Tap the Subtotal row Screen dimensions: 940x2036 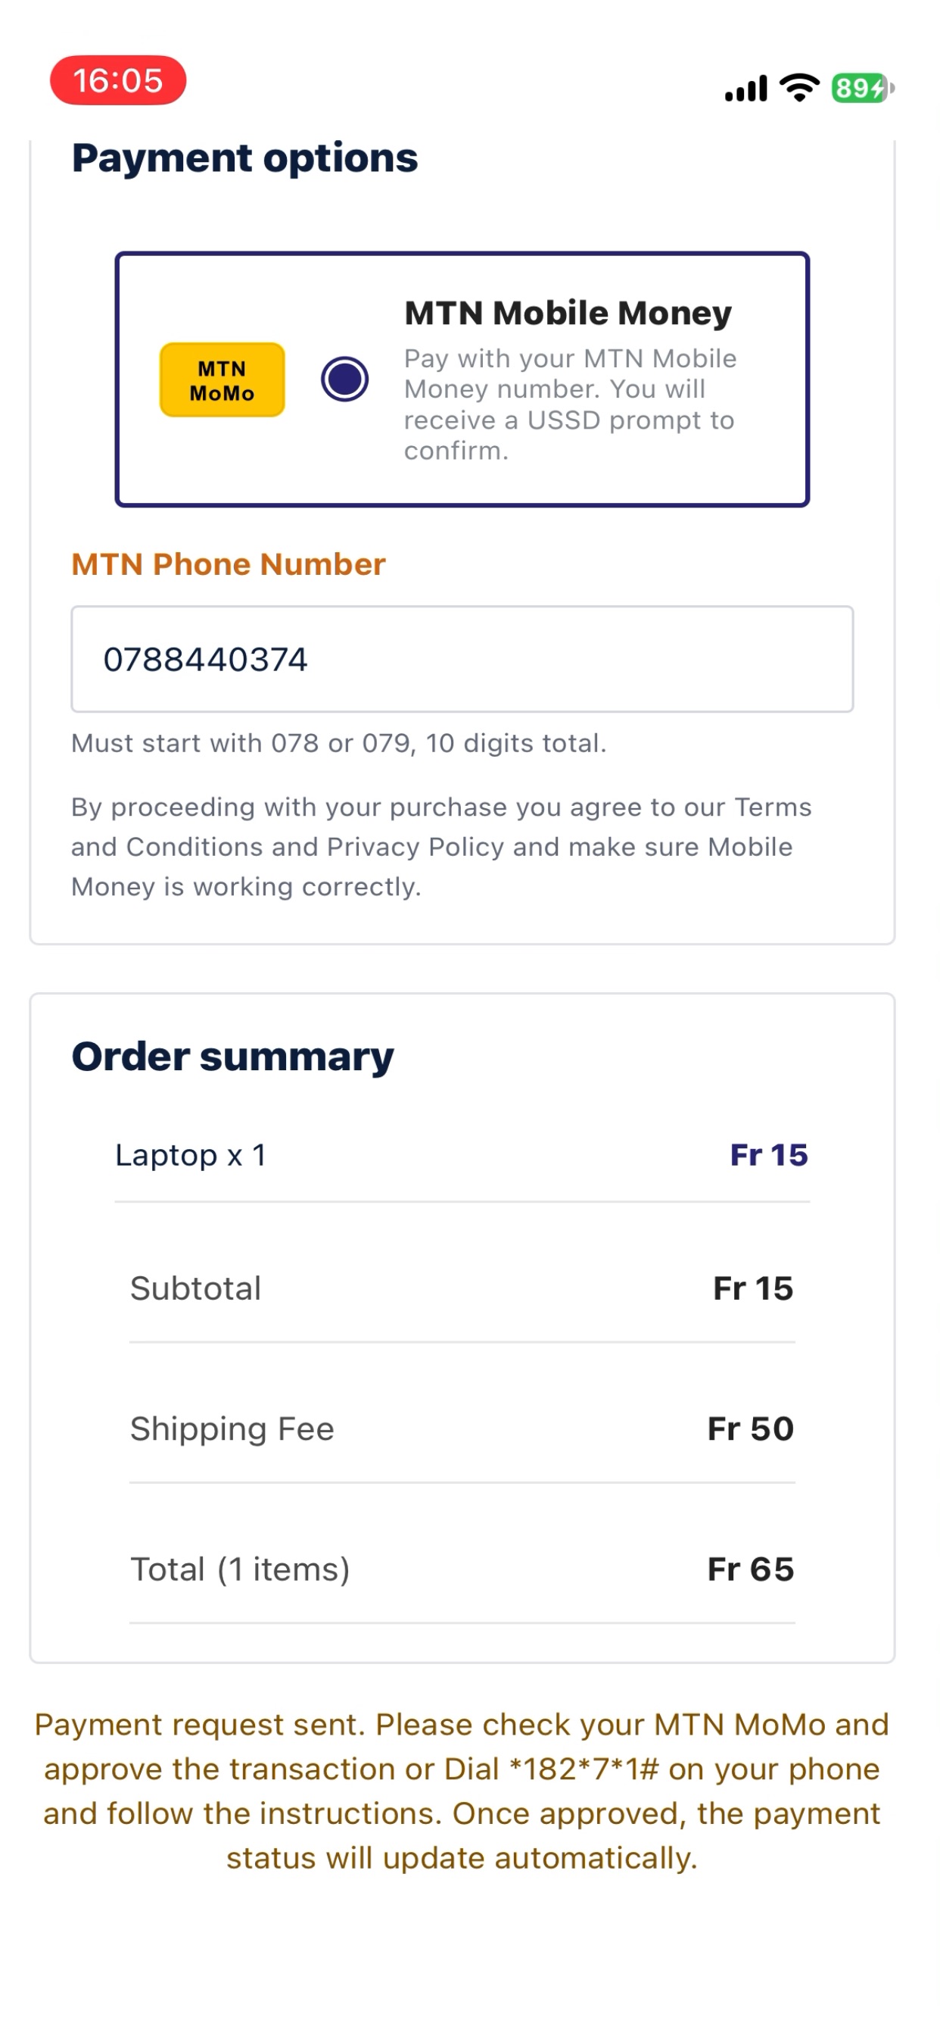[462, 1288]
